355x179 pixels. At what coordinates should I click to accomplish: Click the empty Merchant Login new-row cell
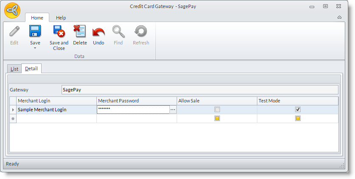point(56,118)
